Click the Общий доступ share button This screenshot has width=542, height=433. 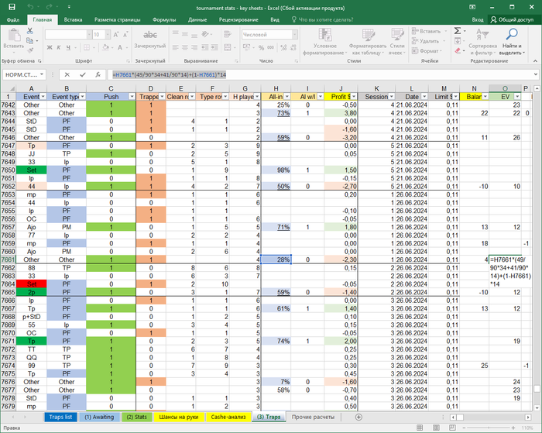click(513, 19)
